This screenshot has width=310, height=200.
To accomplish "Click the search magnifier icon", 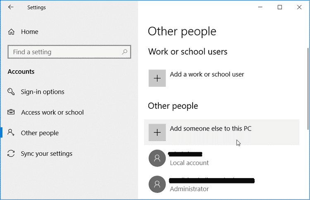I will [124, 52].
